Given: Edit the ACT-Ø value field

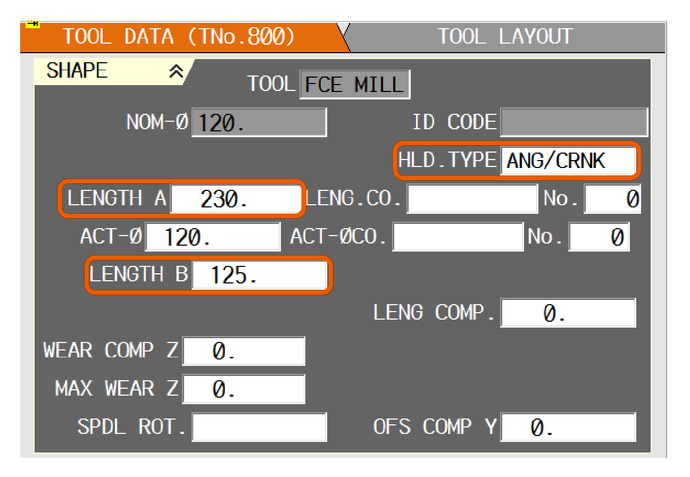Looking at the screenshot, I should [212, 237].
